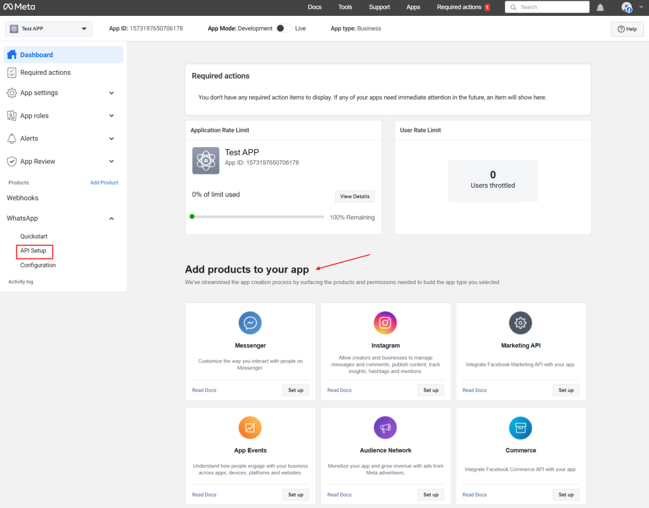
Task: Click the Meta logo
Action: click(19, 6)
